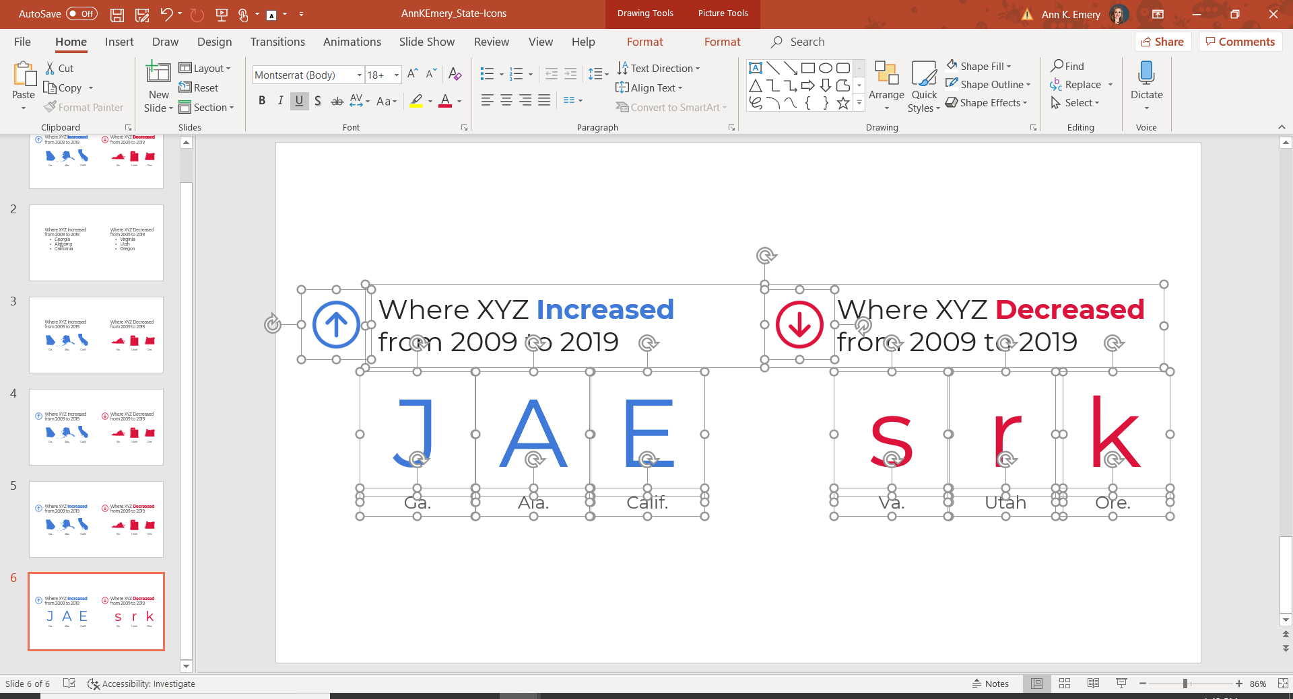
Task: Select the Format Painter tool
Action: pos(84,107)
